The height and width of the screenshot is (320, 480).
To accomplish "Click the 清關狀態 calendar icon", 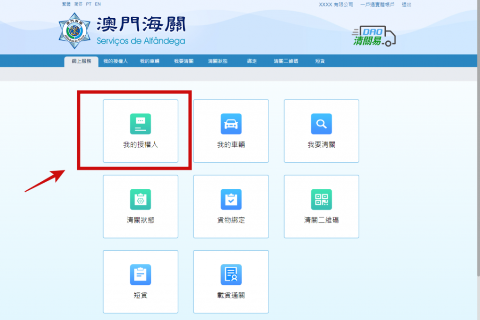I will tap(141, 200).
